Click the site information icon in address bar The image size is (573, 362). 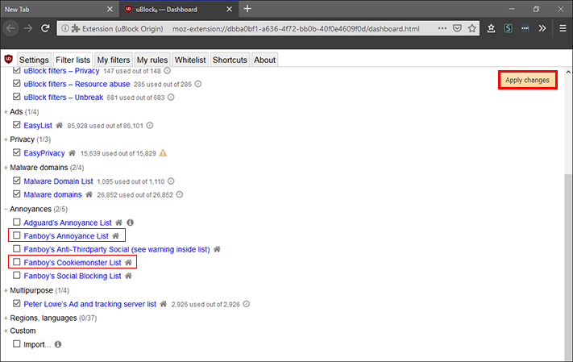[x=64, y=28]
